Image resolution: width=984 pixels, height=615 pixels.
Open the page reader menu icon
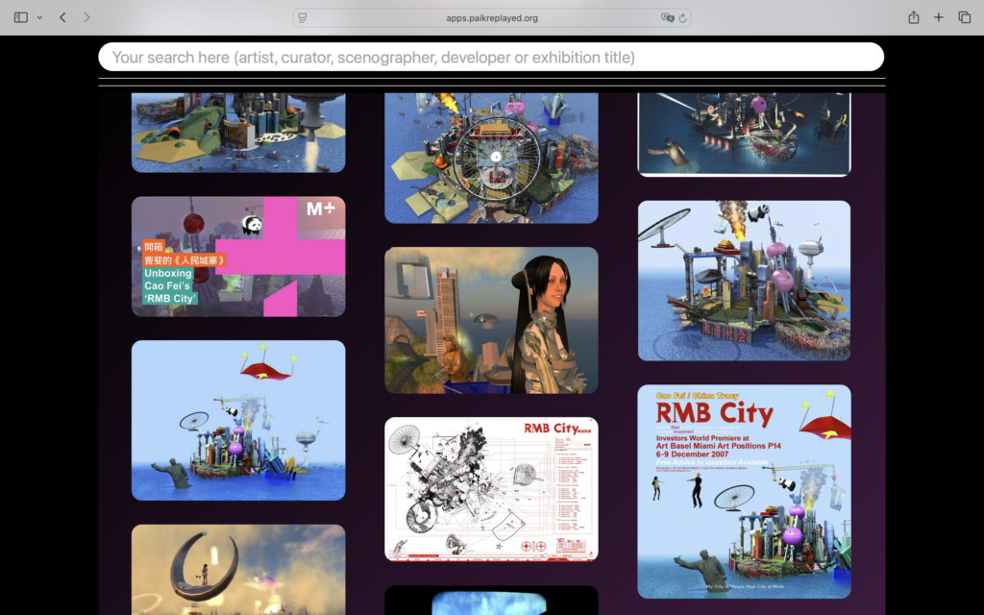pyautogui.click(x=303, y=17)
